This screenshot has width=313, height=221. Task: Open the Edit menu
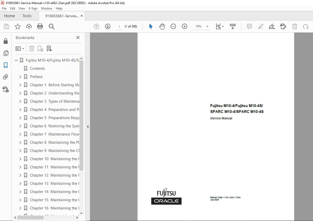[x=13, y=8]
